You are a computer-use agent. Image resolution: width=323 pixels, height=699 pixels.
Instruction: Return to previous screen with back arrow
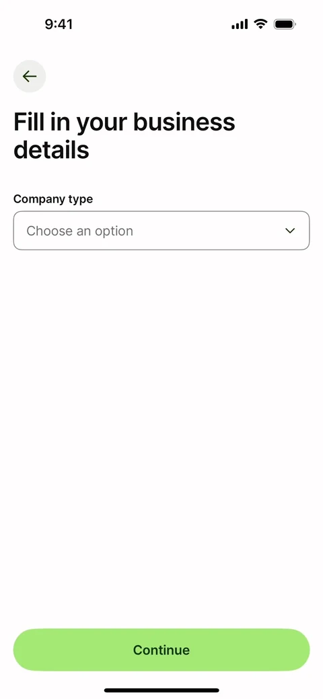[30, 76]
